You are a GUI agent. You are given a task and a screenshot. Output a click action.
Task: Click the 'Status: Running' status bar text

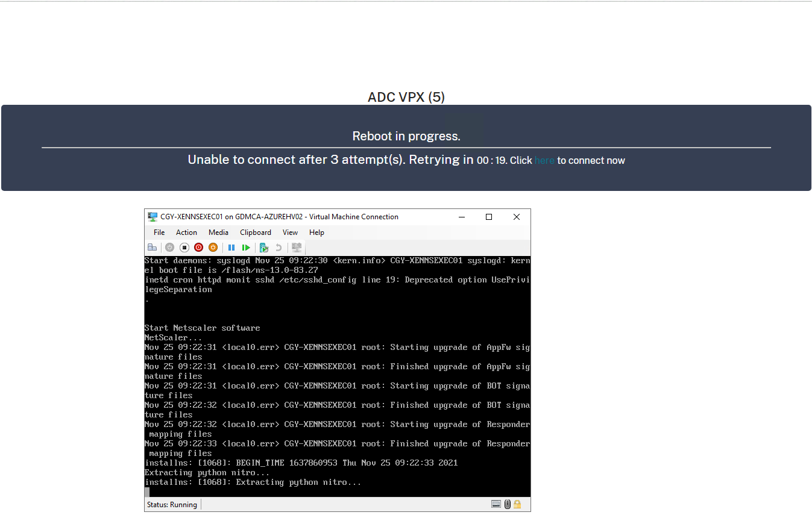point(172,505)
